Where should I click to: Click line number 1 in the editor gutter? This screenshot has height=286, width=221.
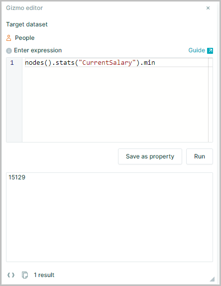coord(12,63)
